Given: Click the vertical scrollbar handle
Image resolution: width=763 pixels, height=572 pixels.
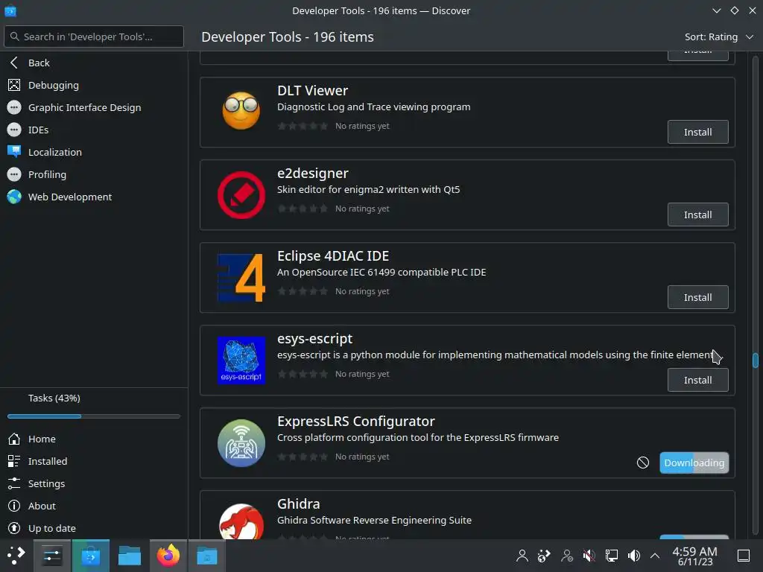Looking at the screenshot, I should 756,360.
